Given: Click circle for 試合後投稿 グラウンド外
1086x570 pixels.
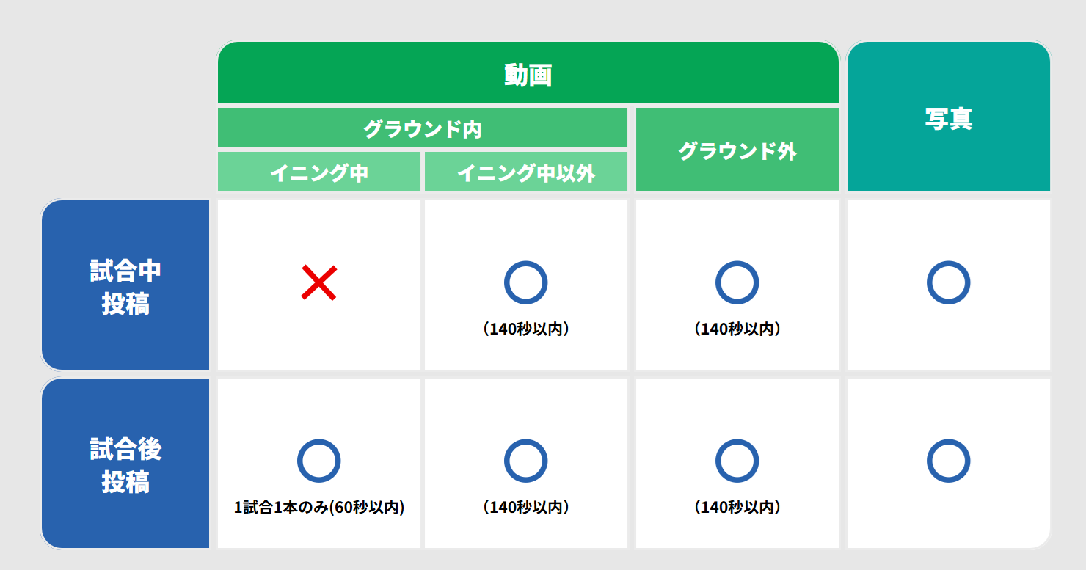Looking at the screenshot, I should tap(737, 461).
